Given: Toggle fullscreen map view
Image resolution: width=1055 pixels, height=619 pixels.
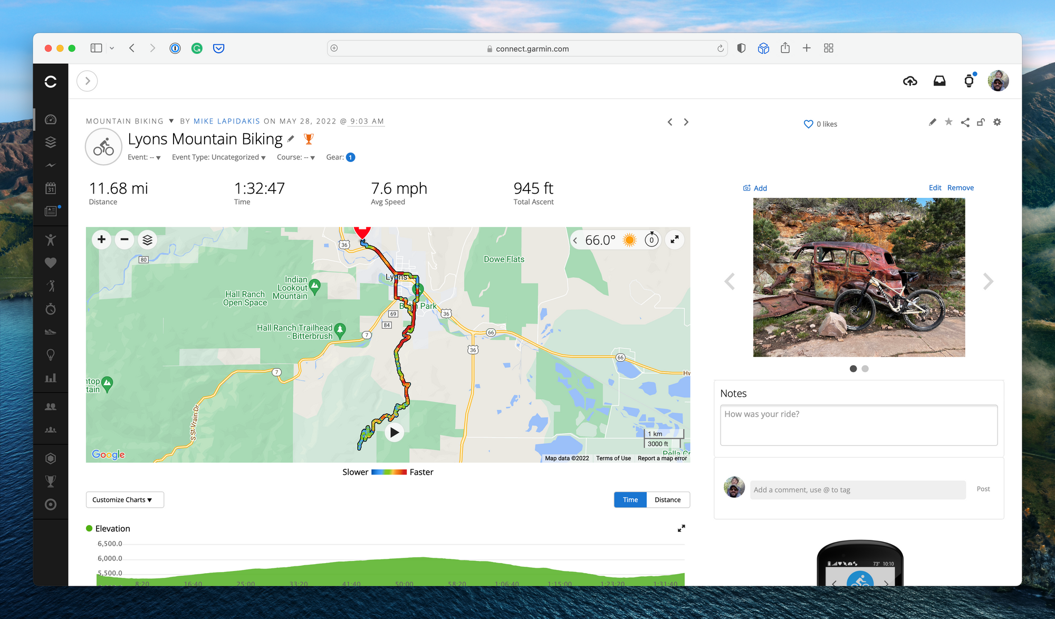Looking at the screenshot, I should (x=677, y=240).
